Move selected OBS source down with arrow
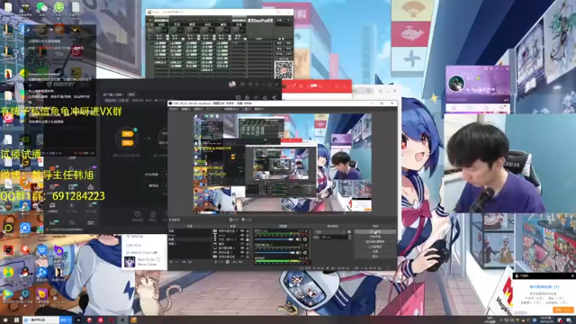This screenshot has height=324, width=576. (x=240, y=262)
